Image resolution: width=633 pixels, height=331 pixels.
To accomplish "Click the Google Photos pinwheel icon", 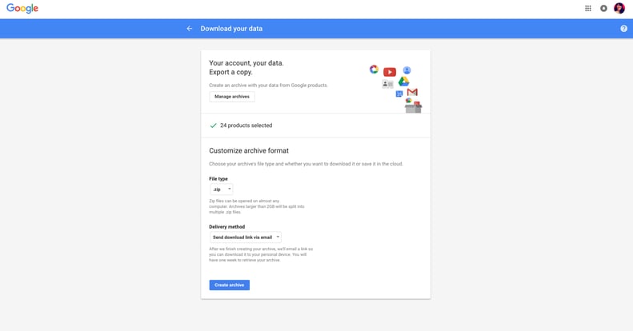I will pos(374,70).
